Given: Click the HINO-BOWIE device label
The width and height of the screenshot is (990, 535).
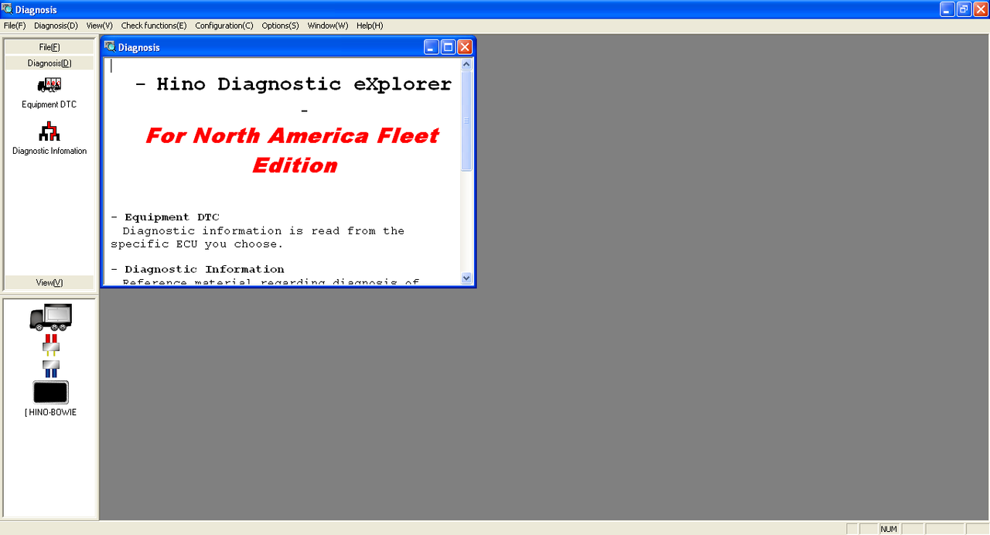Looking at the screenshot, I should (50, 412).
